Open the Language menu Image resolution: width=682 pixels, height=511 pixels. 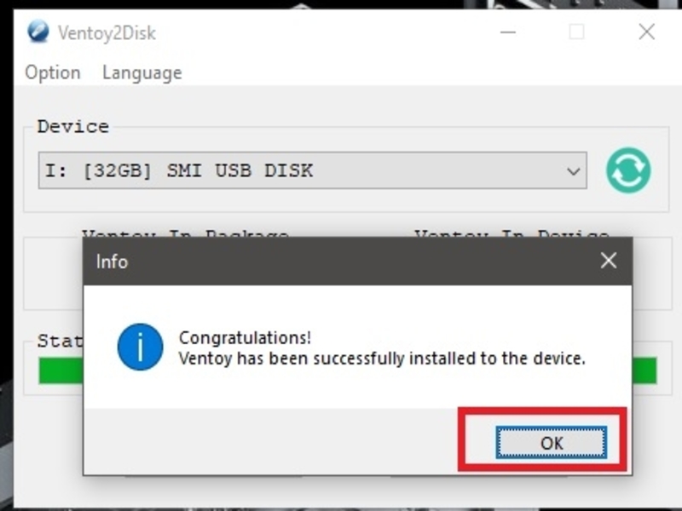(142, 73)
